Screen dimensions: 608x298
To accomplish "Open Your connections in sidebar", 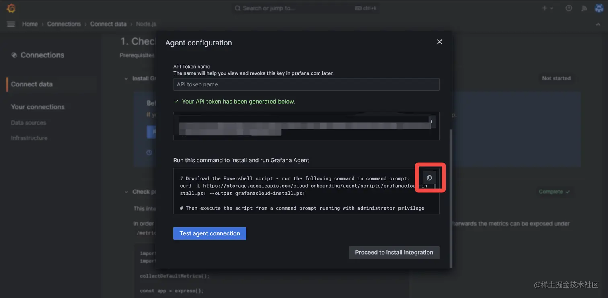I will (37, 107).
